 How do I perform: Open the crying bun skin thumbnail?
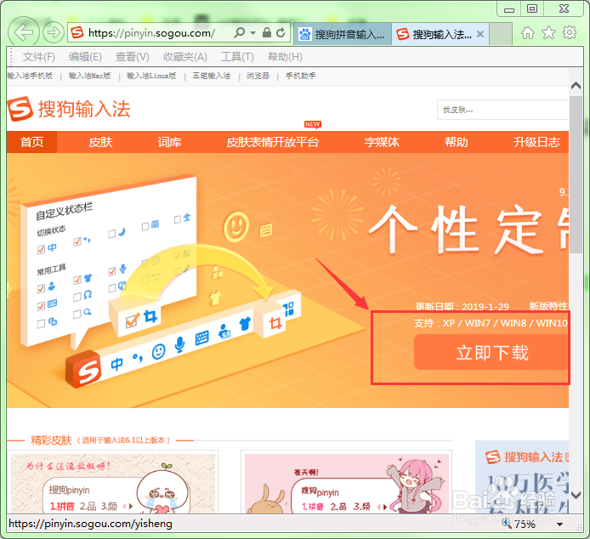[113, 483]
